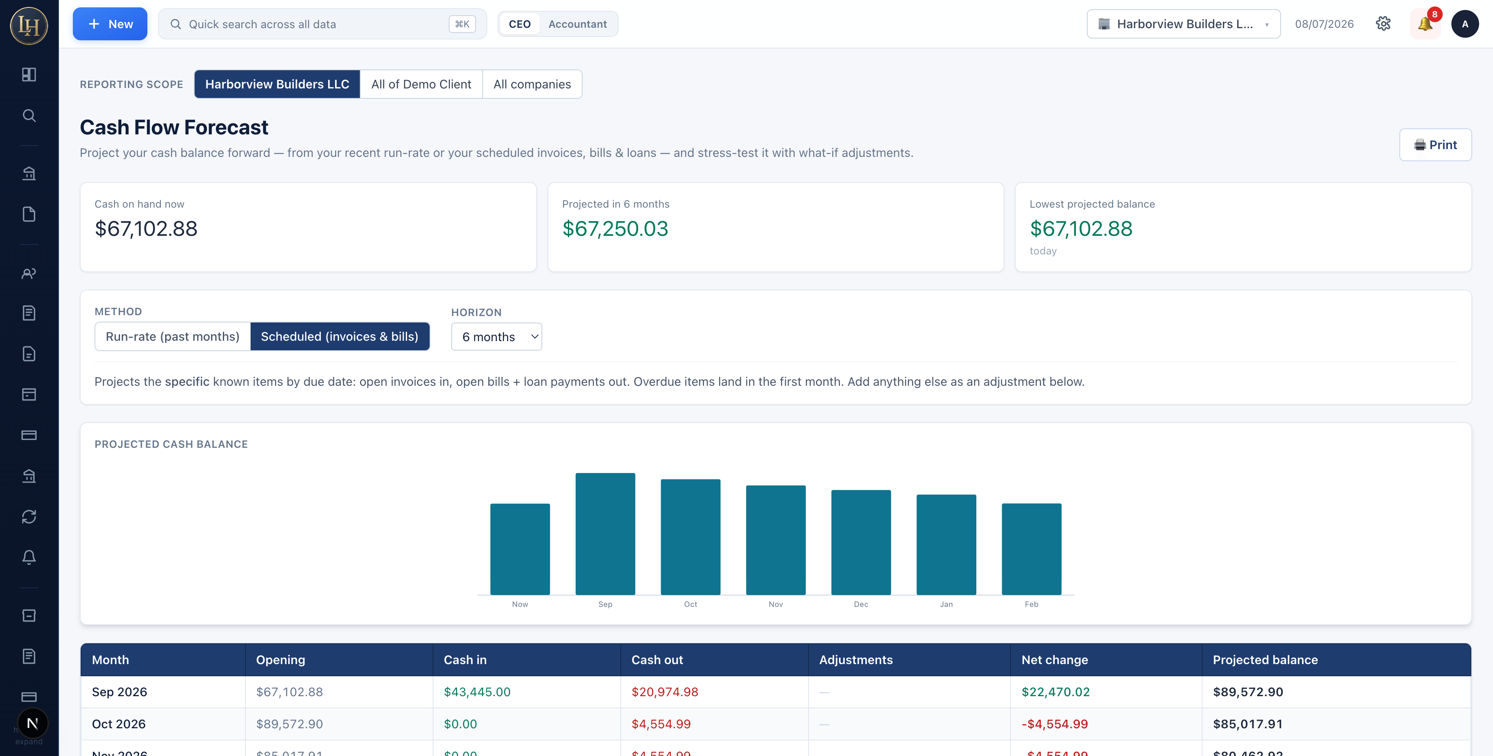Select All of Demo Client scope
Viewport: 1493px width, 756px height.
[x=421, y=84]
